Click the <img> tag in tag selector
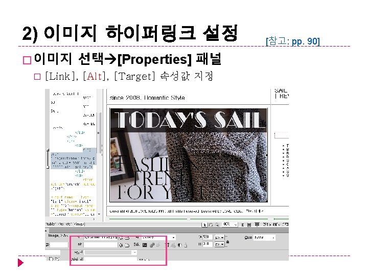 79,224
